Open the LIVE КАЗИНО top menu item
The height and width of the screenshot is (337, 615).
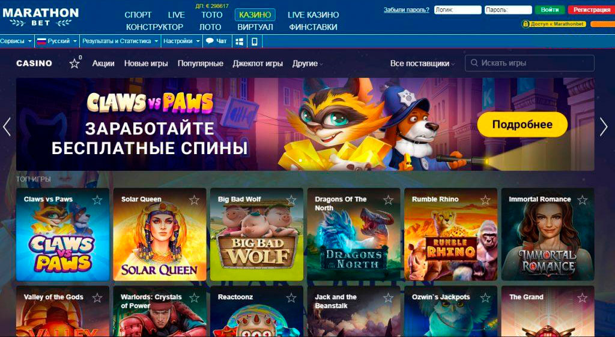(x=313, y=15)
